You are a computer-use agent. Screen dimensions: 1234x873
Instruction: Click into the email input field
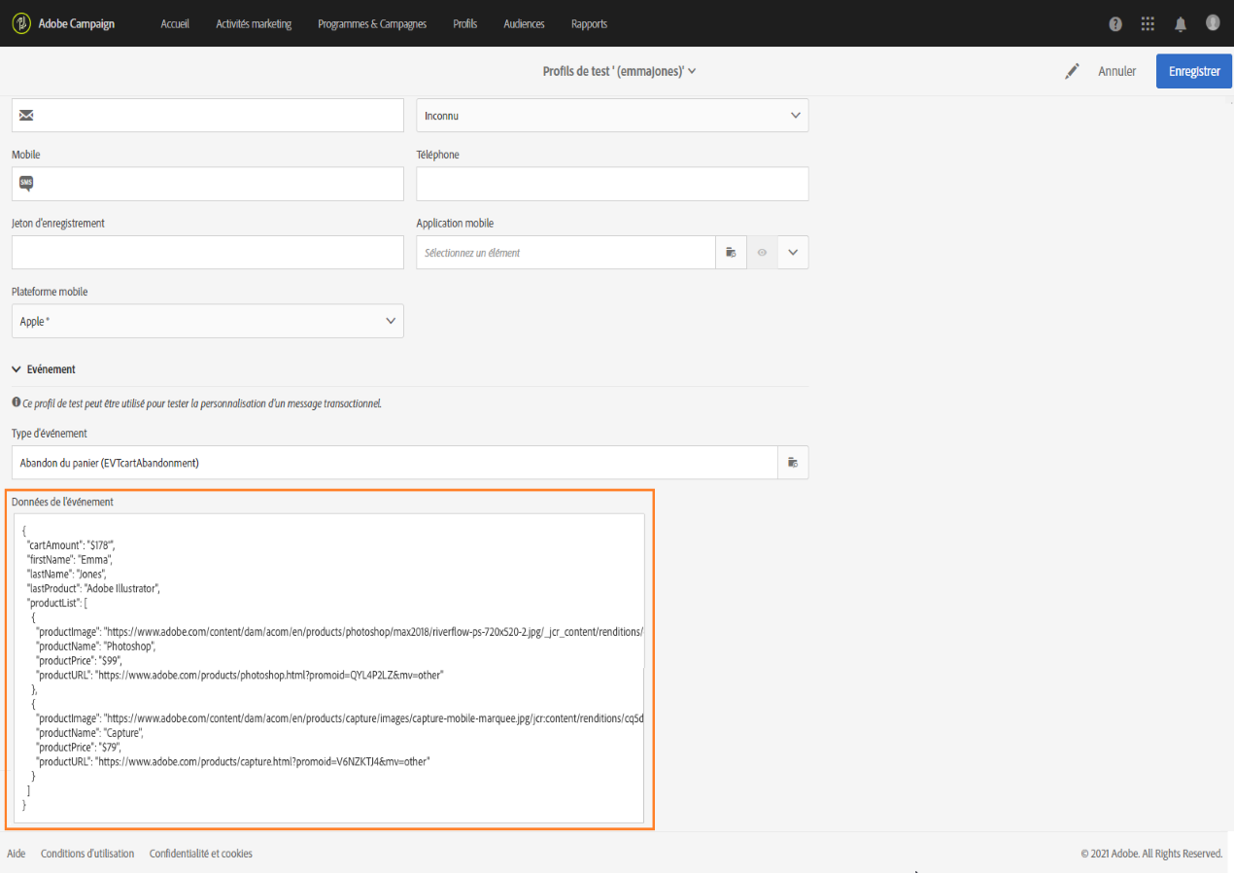(x=207, y=116)
